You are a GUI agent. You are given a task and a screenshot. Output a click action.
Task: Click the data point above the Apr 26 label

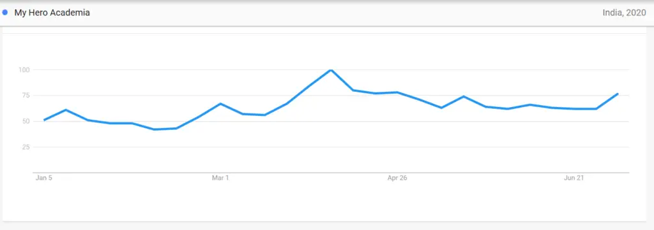coord(397,92)
